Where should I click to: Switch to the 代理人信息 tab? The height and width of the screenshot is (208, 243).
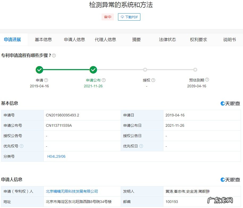[x=105, y=39]
